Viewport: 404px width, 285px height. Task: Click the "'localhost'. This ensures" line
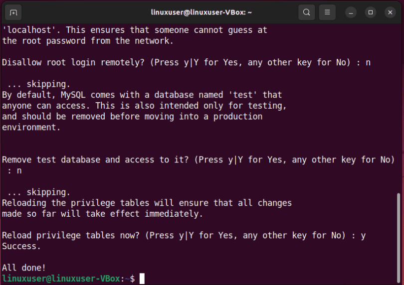(x=135, y=30)
